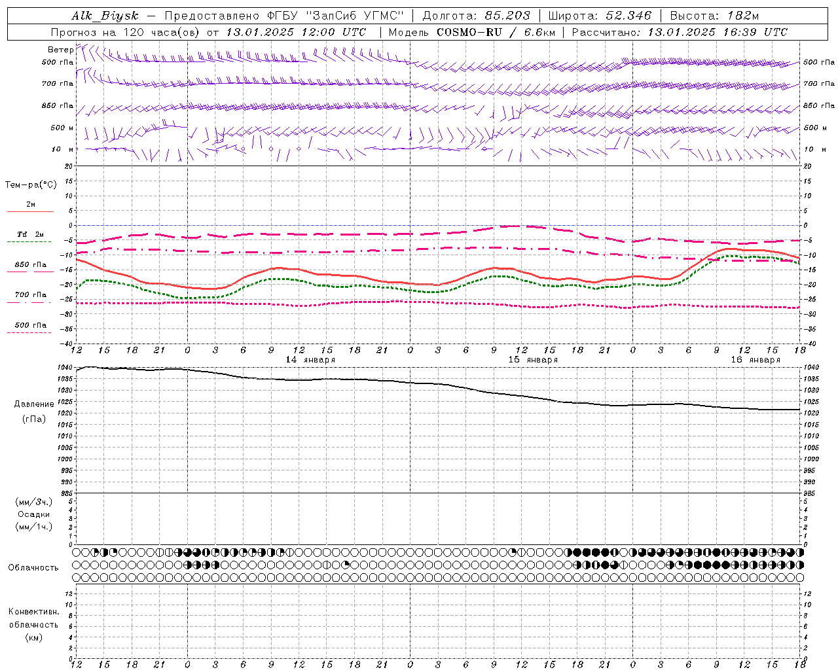Click '700 гПа' in the temperature legend

(31, 295)
